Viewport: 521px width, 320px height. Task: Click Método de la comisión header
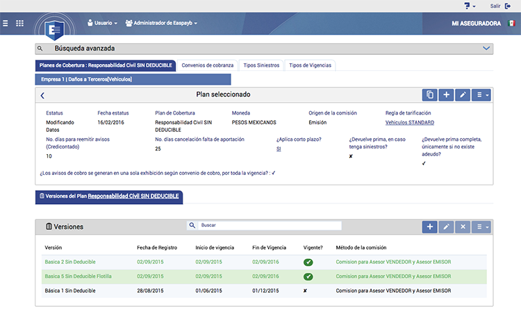tap(361, 248)
